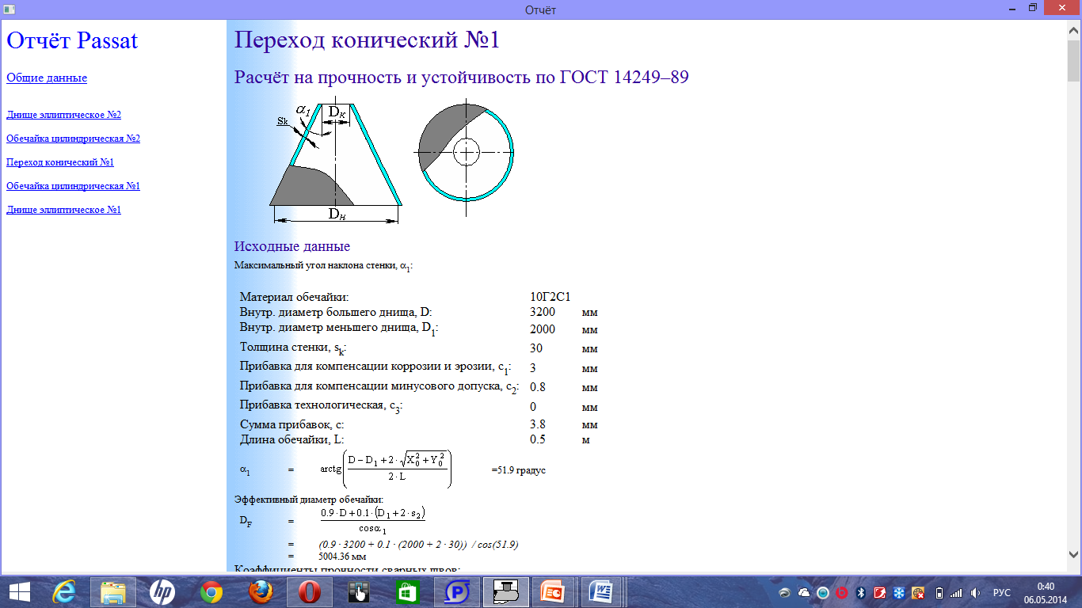Switch to the blue P application
Image resolution: width=1082 pixels, height=608 pixels.
click(x=457, y=592)
